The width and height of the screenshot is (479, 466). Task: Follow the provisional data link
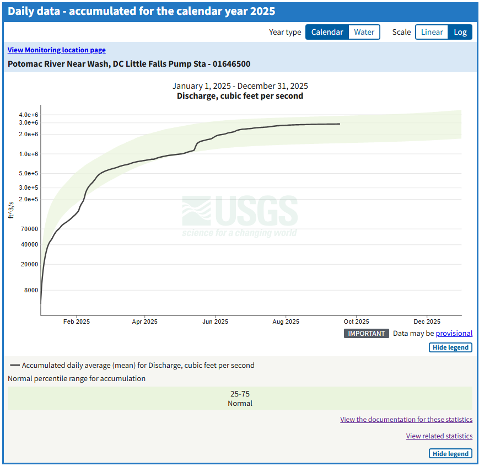pyautogui.click(x=454, y=333)
